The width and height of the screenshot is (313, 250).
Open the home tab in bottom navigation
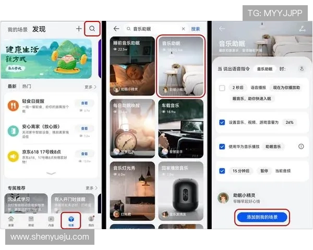(x=11, y=221)
